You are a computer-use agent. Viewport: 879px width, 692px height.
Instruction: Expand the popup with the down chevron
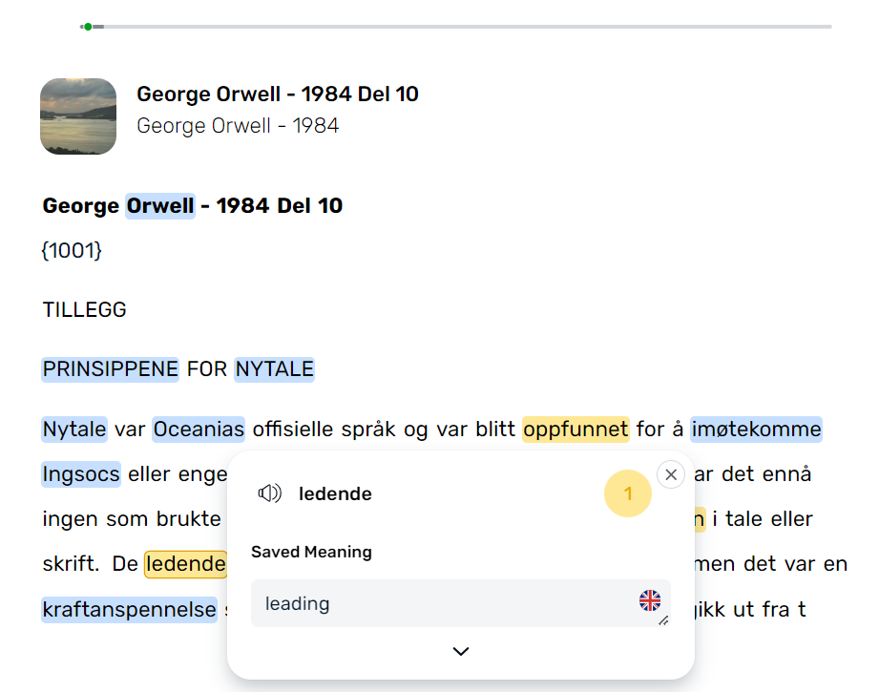pos(461,651)
